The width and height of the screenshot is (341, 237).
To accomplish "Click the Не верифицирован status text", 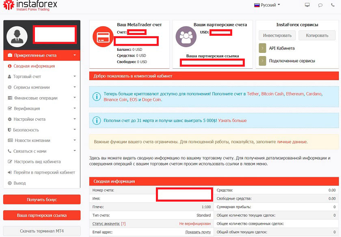I will [195, 224].
